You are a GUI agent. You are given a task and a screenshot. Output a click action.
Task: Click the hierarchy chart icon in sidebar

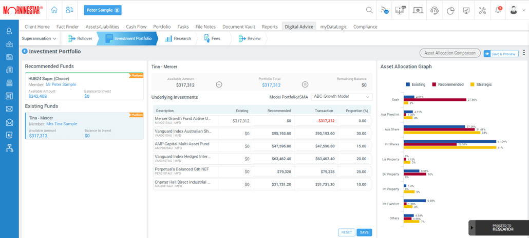9,147
